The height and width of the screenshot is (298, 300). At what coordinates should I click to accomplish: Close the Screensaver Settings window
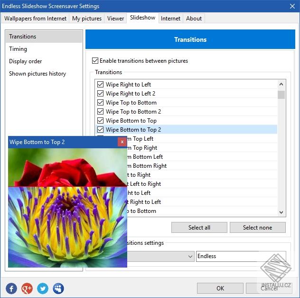click(x=292, y=6)
